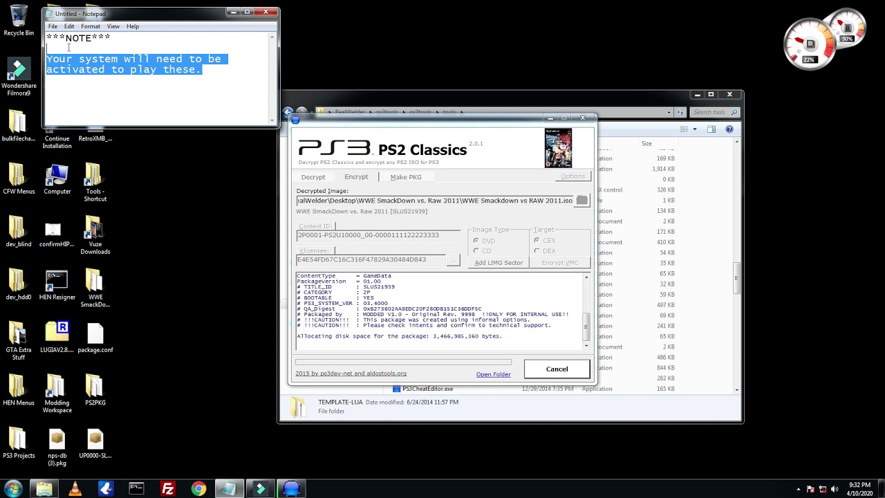Click the Content ID text field
This screenshot has height=498, width=885.
[x=378, y=235]
